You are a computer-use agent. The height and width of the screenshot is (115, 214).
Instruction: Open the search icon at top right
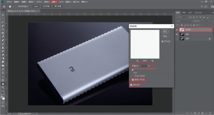(202, 7)
